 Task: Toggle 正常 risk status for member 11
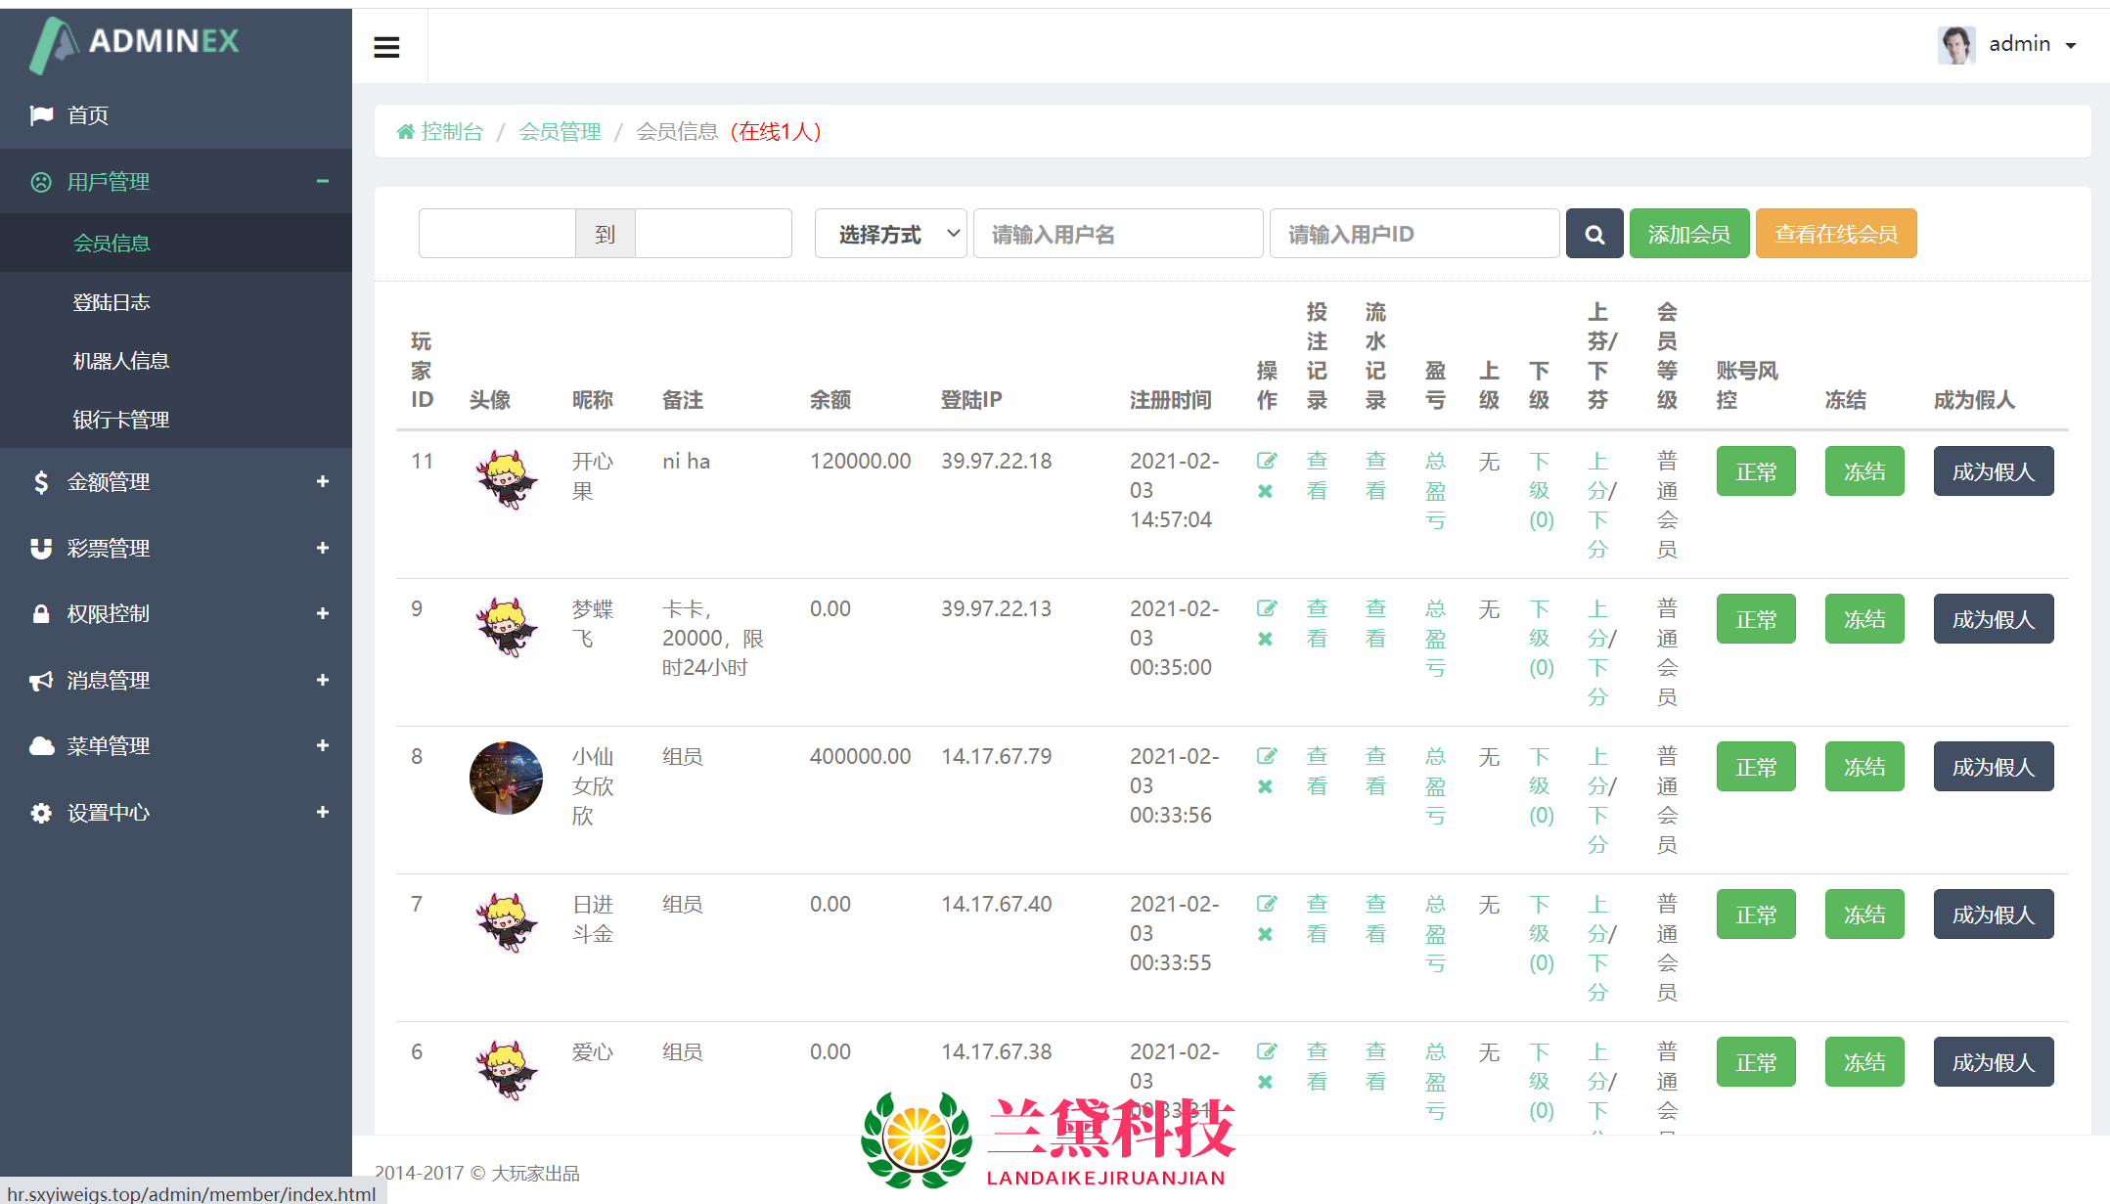coord(1755,472)
